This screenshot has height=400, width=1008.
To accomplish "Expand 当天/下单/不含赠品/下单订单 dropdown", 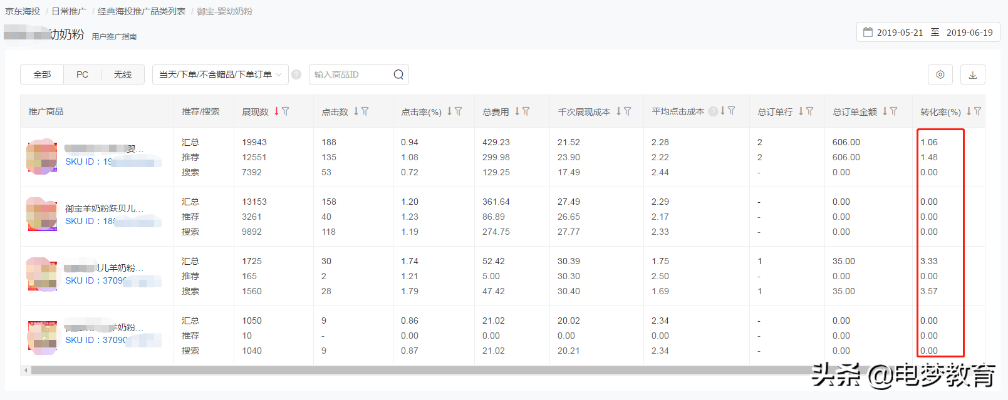I will [x=220, y=74].
